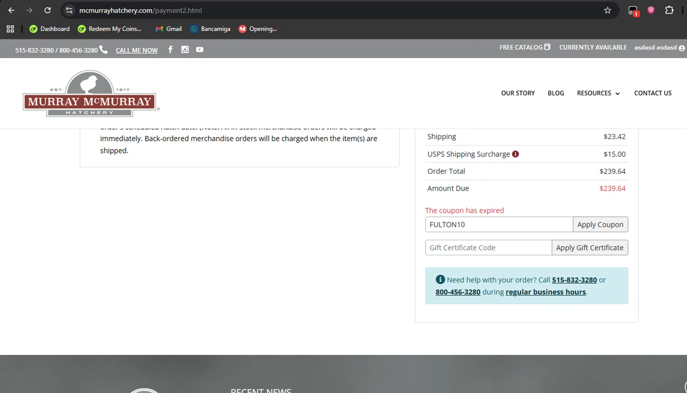This screenshot has width=687, height=393.
Task: Click the Apply Gift Certificate button
Action: 590,248
